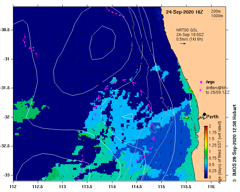Image resolution: width=240 pixels, height=192 pixels.
Task: Click the longitude label 115
Action: (x=161, y=187)
